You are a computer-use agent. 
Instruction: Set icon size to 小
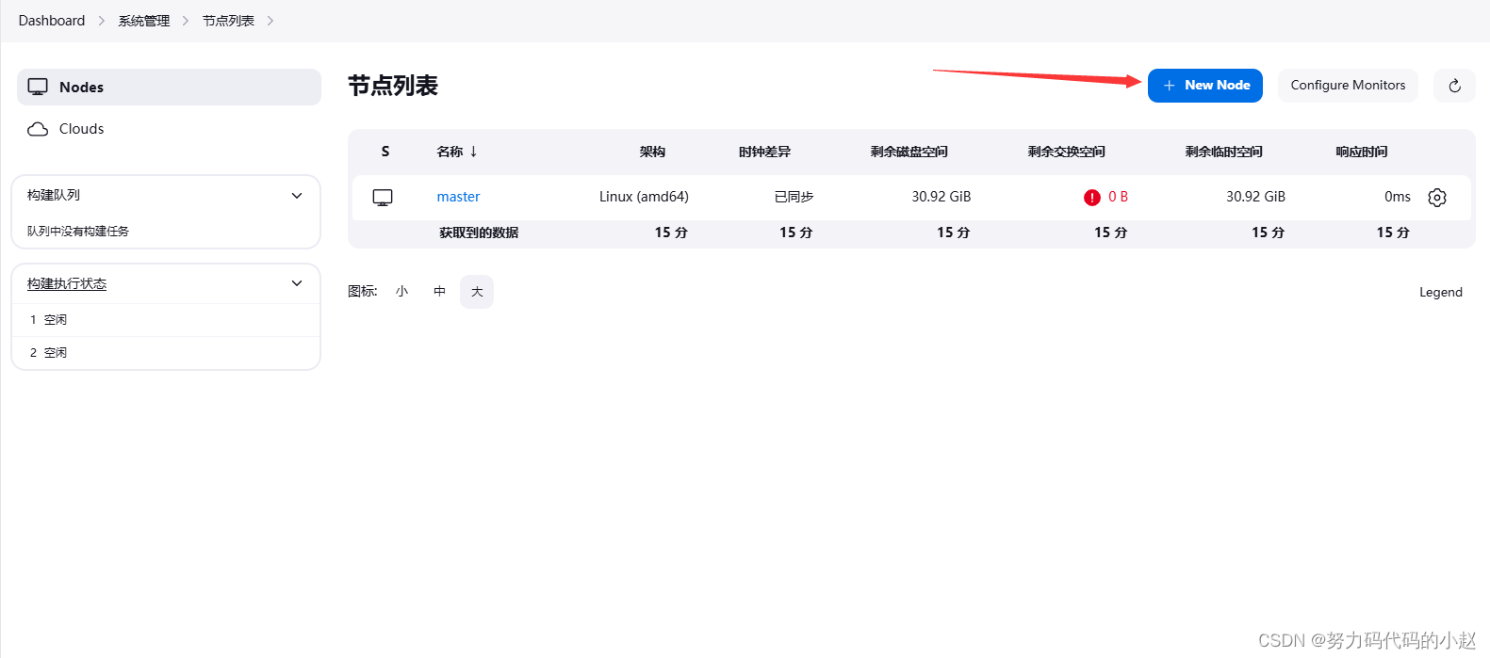401,292
